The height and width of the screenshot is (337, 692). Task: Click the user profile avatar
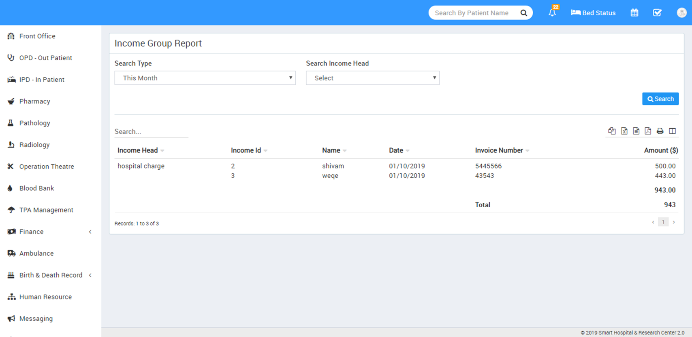[681, 13]
